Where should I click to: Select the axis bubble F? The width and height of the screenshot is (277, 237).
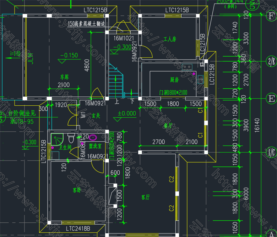point(271,16)
